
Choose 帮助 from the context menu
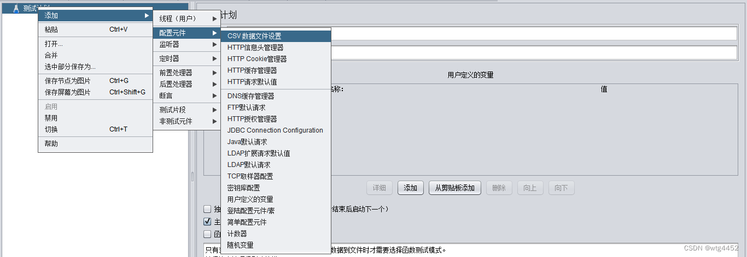click(95, 144)
